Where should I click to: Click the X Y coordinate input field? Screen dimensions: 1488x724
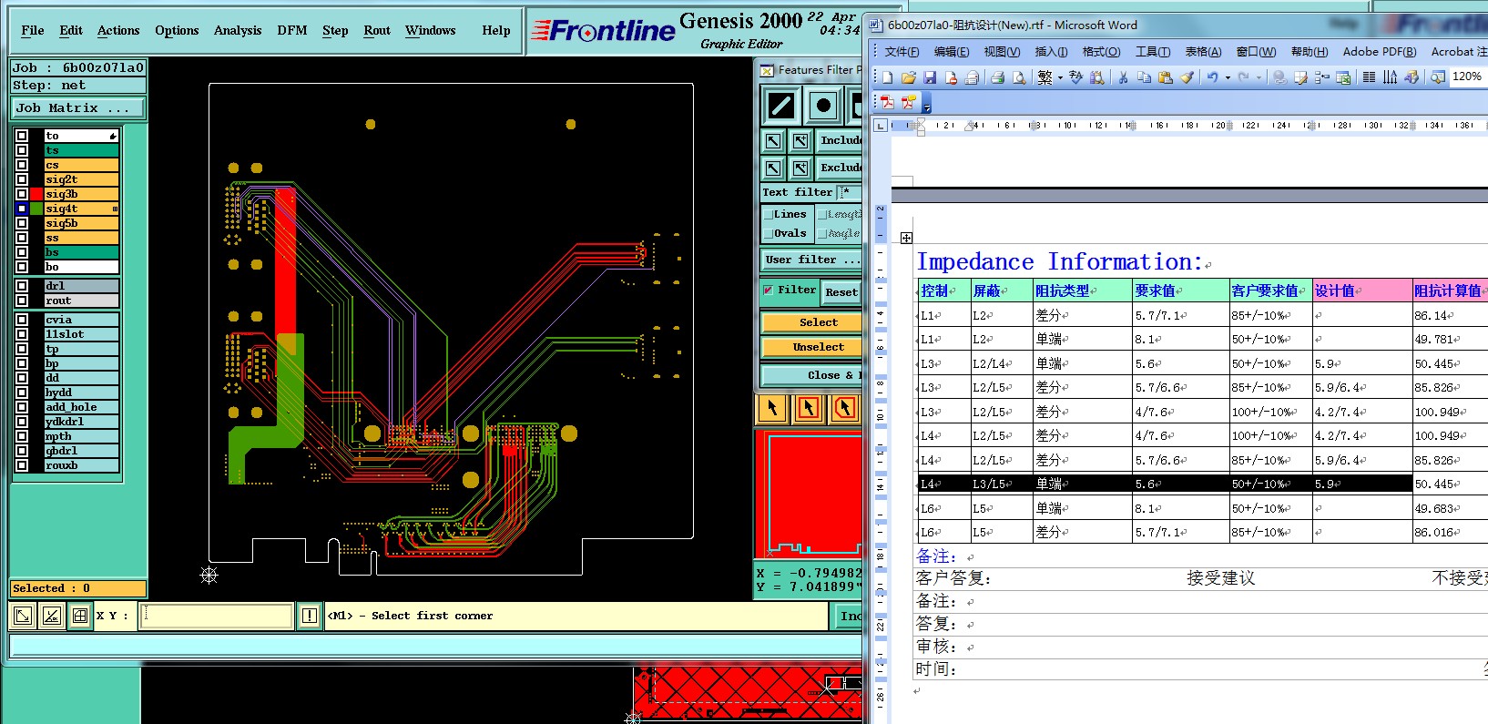click(x=217, y=616)
